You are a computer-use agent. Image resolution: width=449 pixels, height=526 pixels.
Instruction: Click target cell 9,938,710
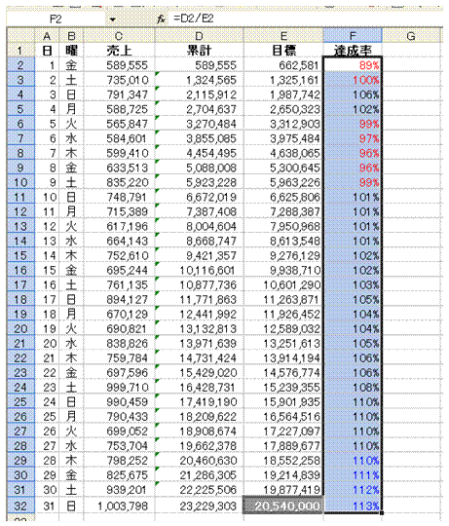tap(283, 270)
